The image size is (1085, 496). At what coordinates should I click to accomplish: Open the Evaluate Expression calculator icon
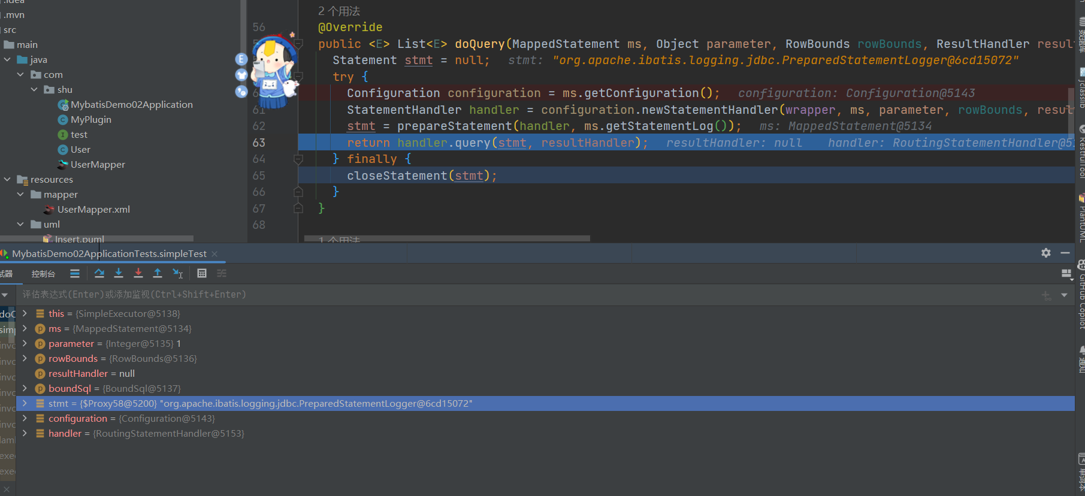click(x=202, y=273)
